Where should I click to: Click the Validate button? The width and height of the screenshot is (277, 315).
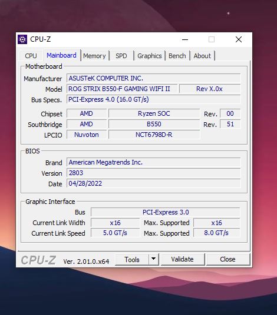(x=183, y=259)
